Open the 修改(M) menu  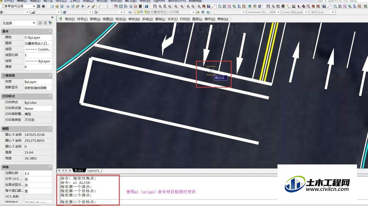tap(134, 19)
